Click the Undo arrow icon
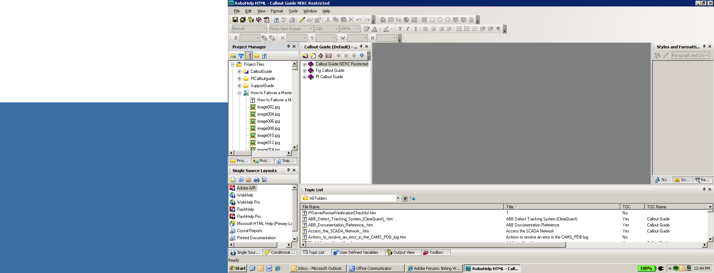The image size is (714, 273). 359,20
